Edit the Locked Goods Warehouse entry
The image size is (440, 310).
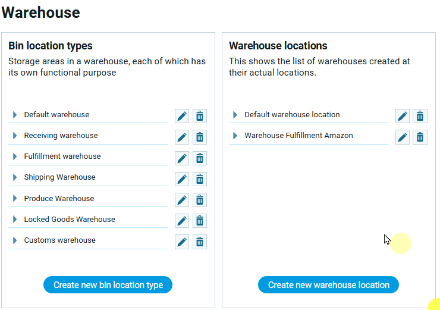[182, 221]
